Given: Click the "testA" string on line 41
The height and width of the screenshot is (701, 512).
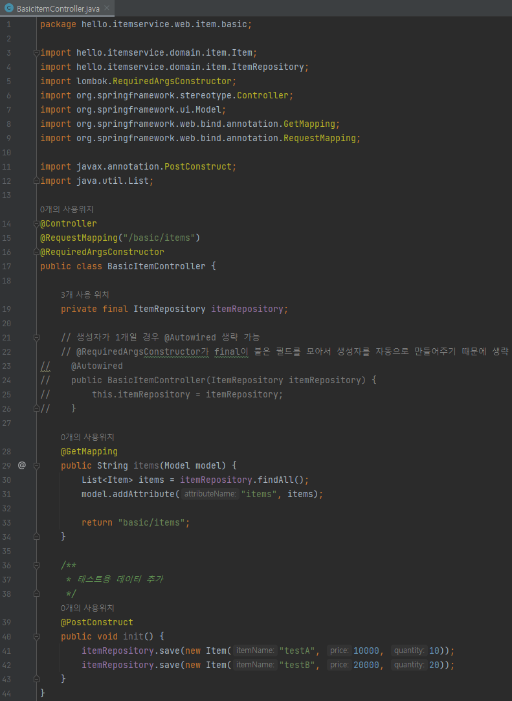Looking at the screenshot, I should pyautogui.click(x=297, y=651).
